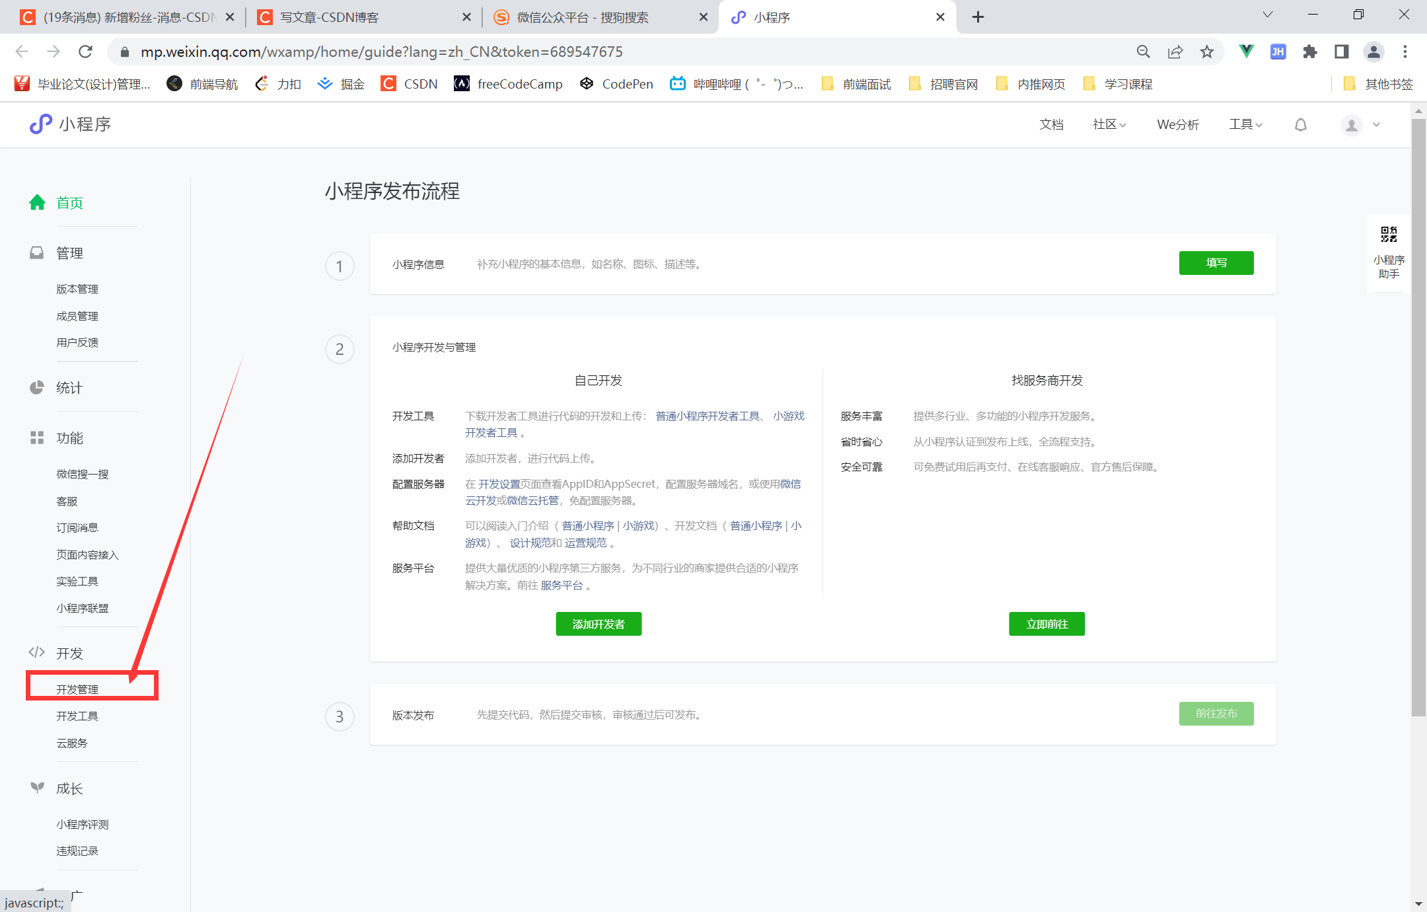Screen dimensions: 1427x912
Task: Open the Chrome profile icon
Action: pos(1373,52)
